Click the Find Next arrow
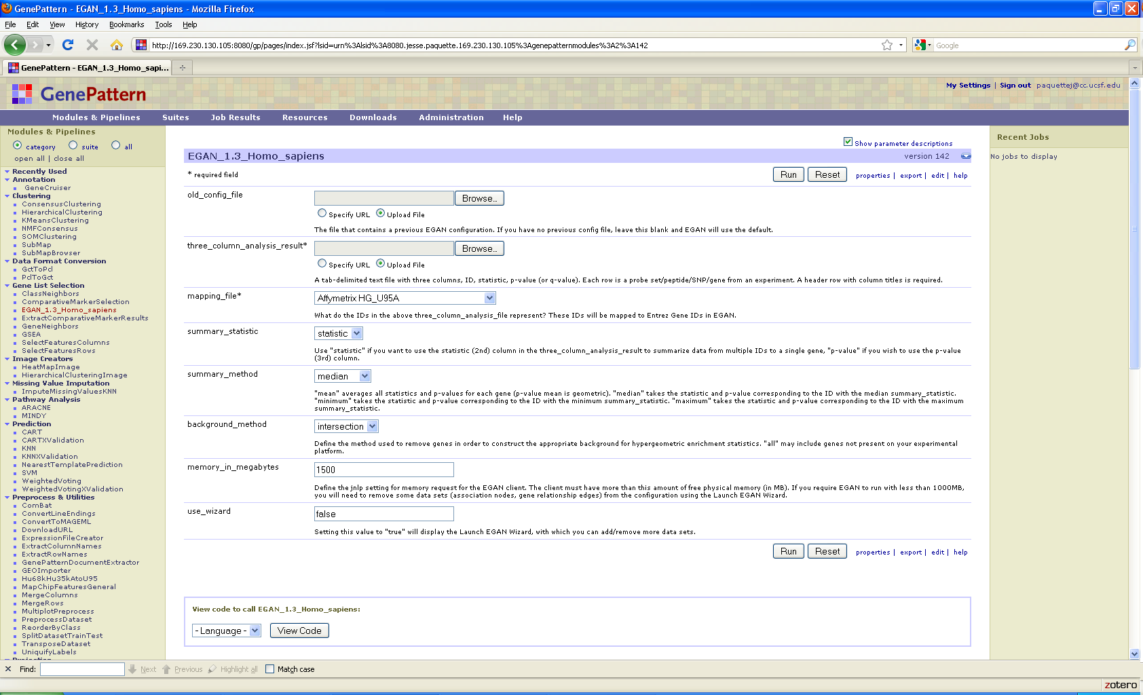Viewport: 1143px width, 695px height. click(132, 669)
